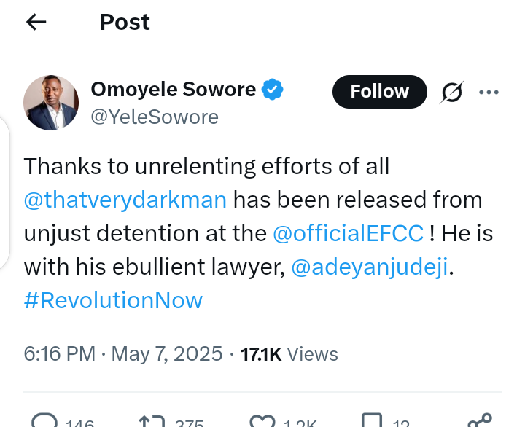Viewport: 525px width, 427px height.
Task: Open the three-dot more options menu
Action: [x=488, y=93]
